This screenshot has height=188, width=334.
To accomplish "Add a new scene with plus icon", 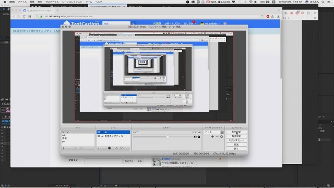I will 64,148.
